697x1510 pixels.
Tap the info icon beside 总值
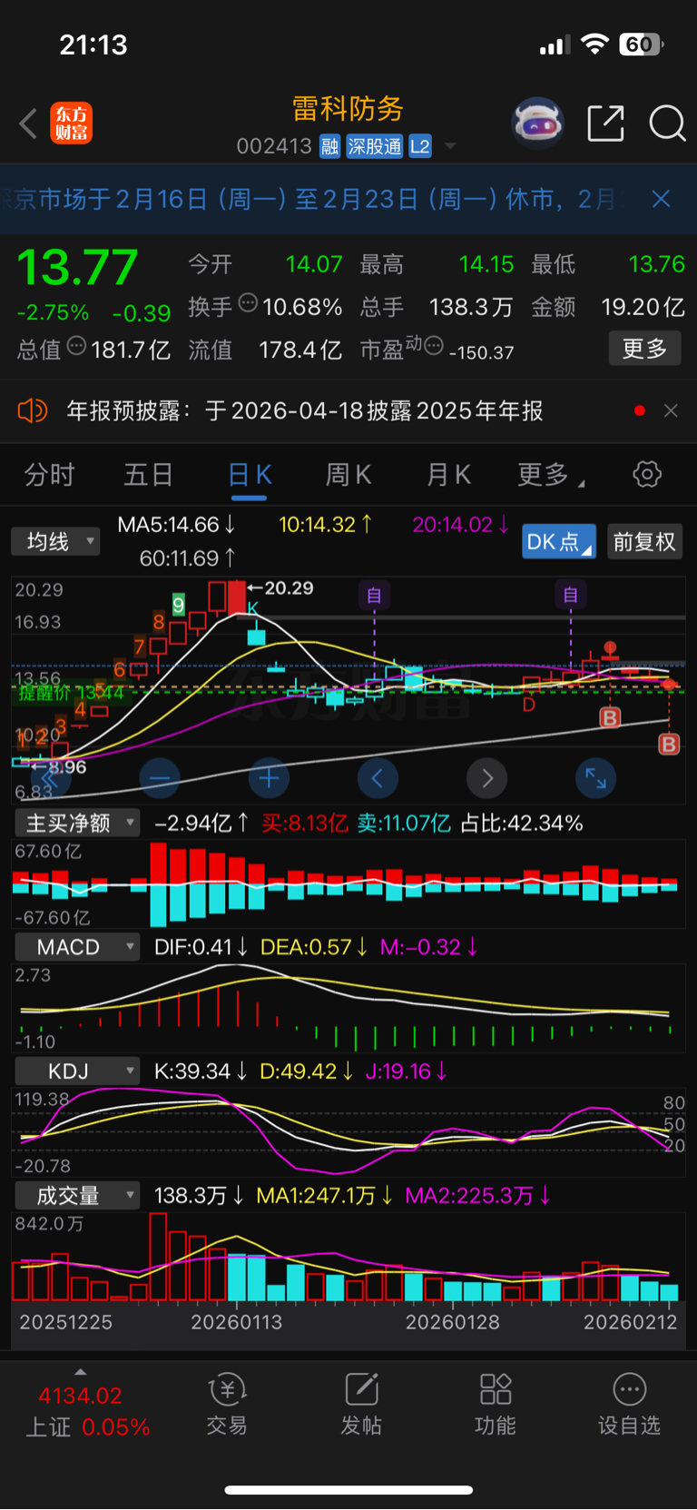[77, 345]
